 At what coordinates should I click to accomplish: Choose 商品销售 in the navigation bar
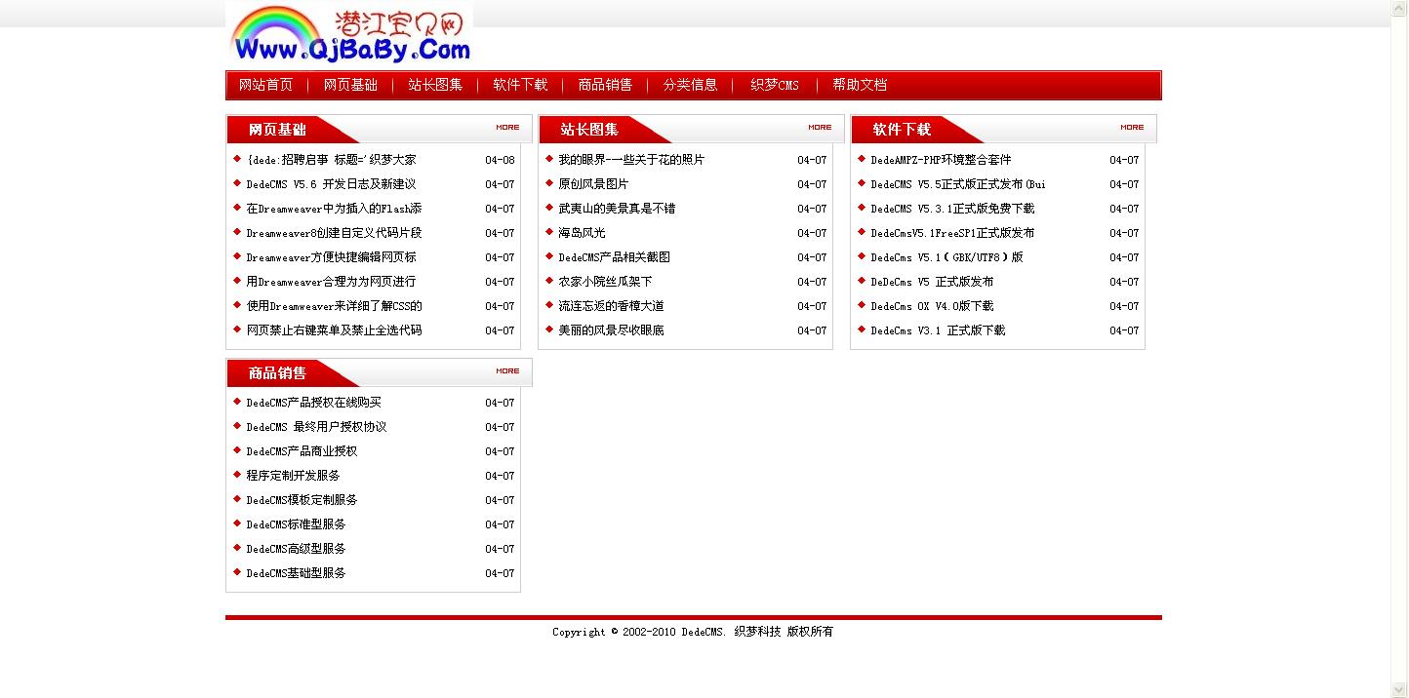click(x=605, y=85)
